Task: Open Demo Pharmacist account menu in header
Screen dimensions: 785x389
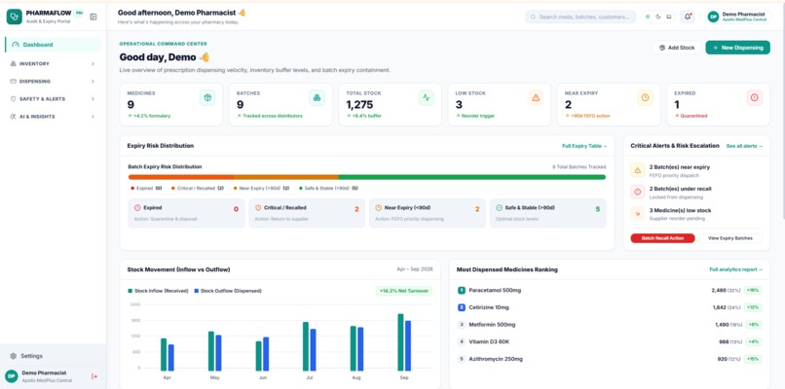Action: (737, 17)
